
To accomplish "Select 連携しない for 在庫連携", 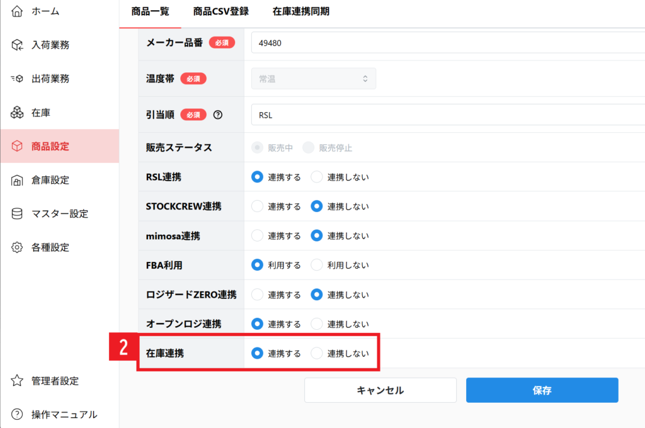I will click(317, 353).
